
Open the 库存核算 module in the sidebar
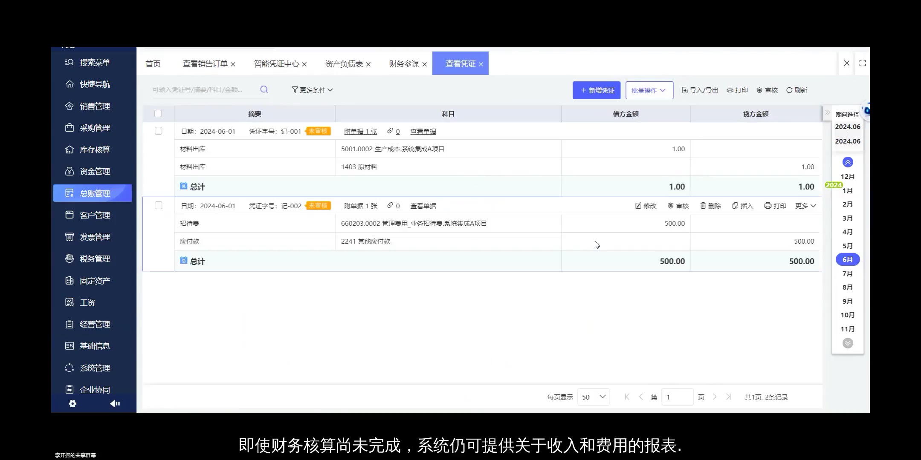pyautogui.click(x=95, y=149)
